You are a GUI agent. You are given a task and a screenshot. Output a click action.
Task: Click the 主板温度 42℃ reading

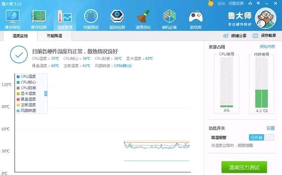pos(77,66)
